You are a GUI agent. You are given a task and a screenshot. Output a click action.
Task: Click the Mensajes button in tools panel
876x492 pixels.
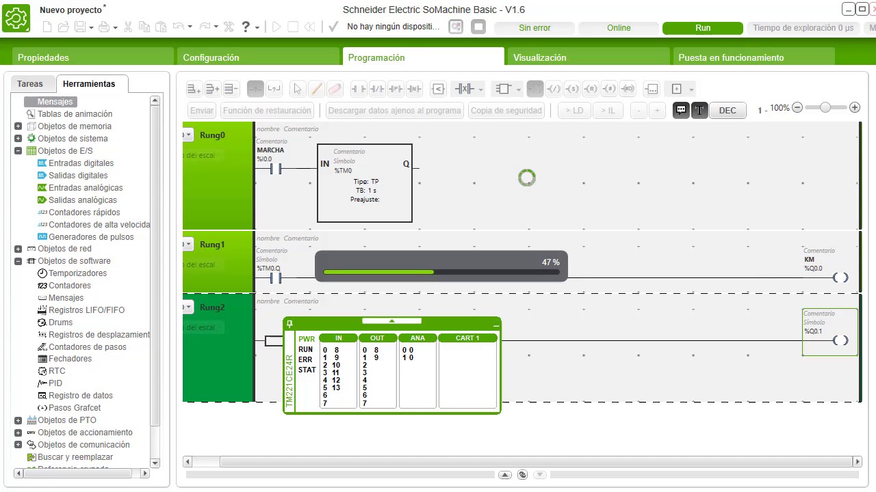50,102
